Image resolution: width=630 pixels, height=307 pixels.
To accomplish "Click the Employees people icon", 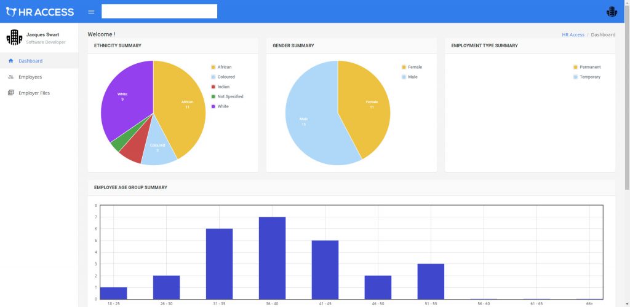I will pyautogui.click(x=11, y=77).
